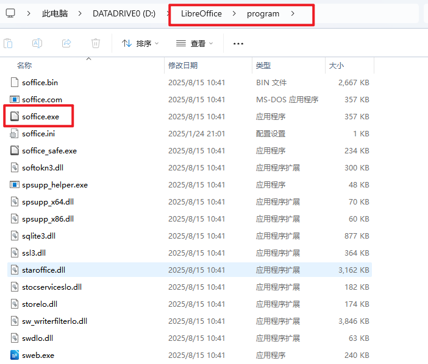The image size is (428, 364).
Task: Click the soffice.exe application icon
Action: [x=15, y=116]
